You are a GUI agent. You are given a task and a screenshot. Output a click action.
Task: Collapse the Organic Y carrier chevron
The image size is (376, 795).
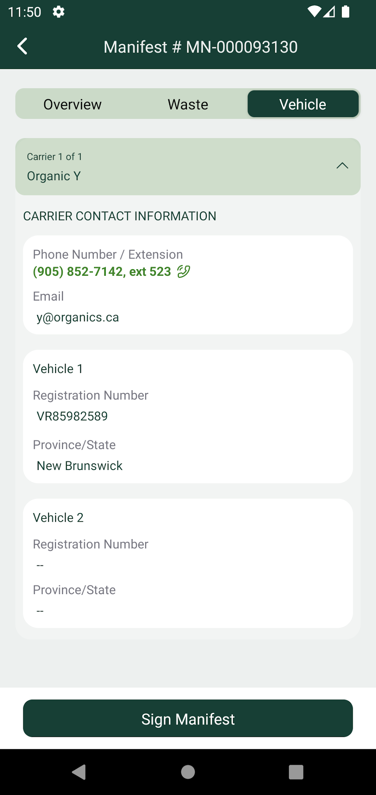tap(342, 166)
